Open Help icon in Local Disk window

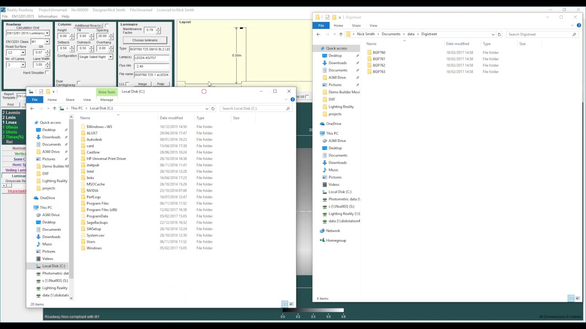click(x=293, y=100)
